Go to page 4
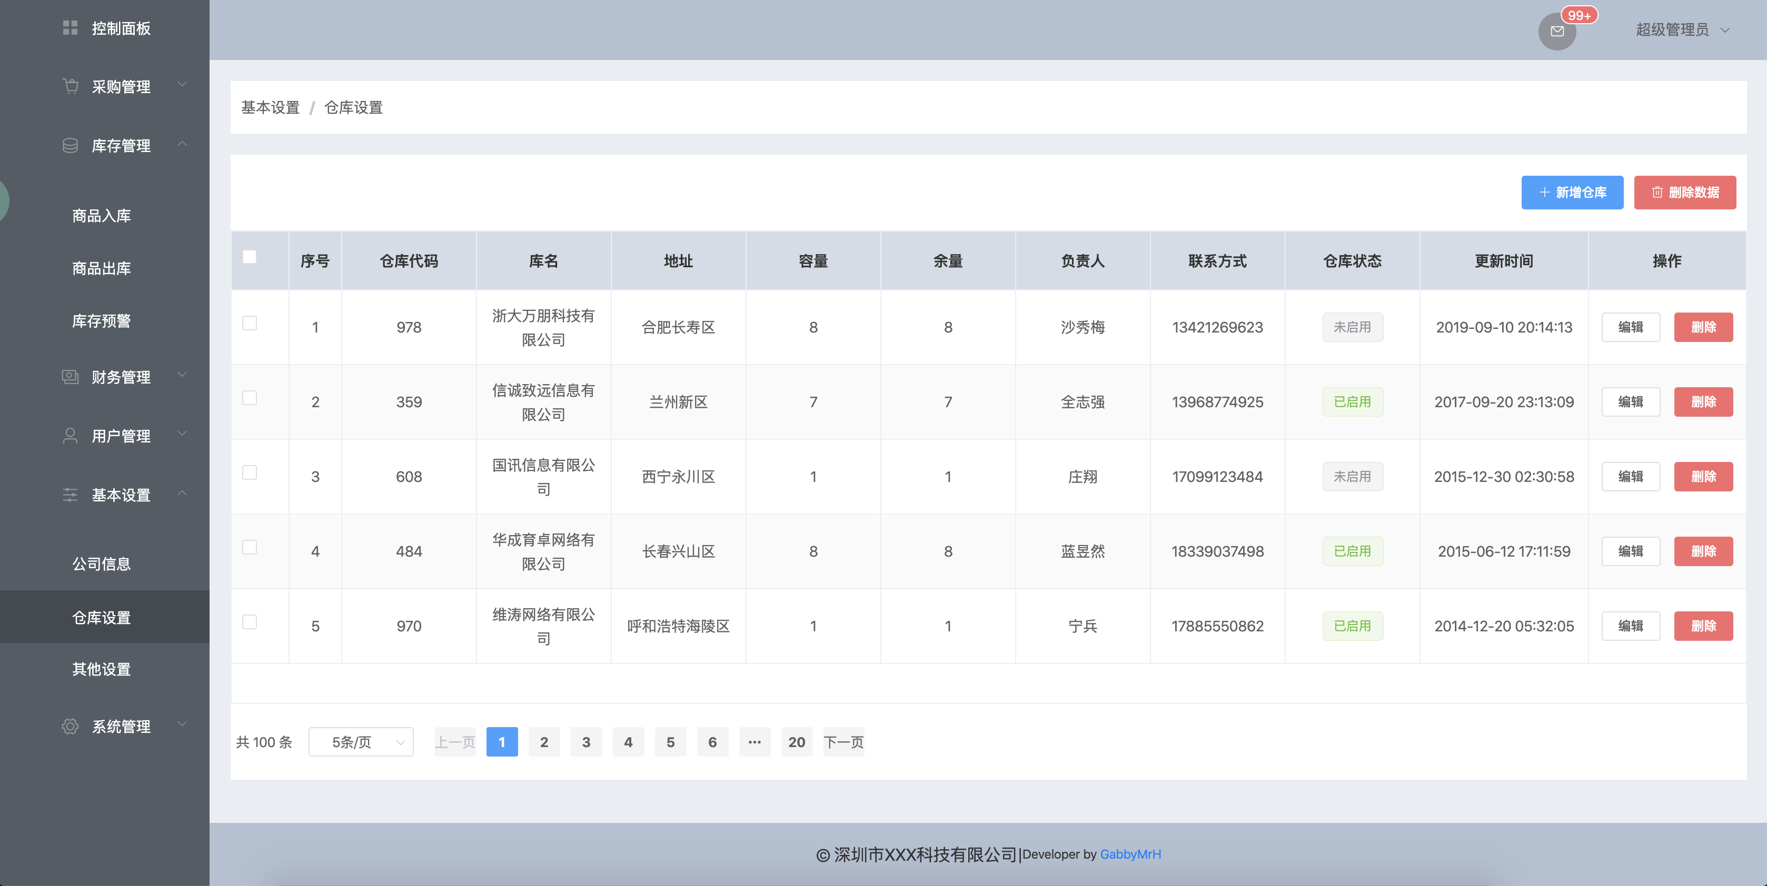The width and height of the screenshot is (1767, 886). [x=628, y=742]
